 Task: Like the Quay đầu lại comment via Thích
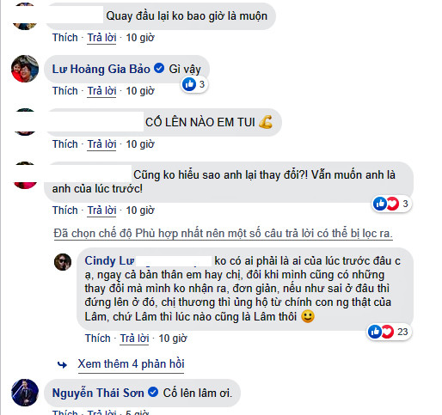click(65, 38)
